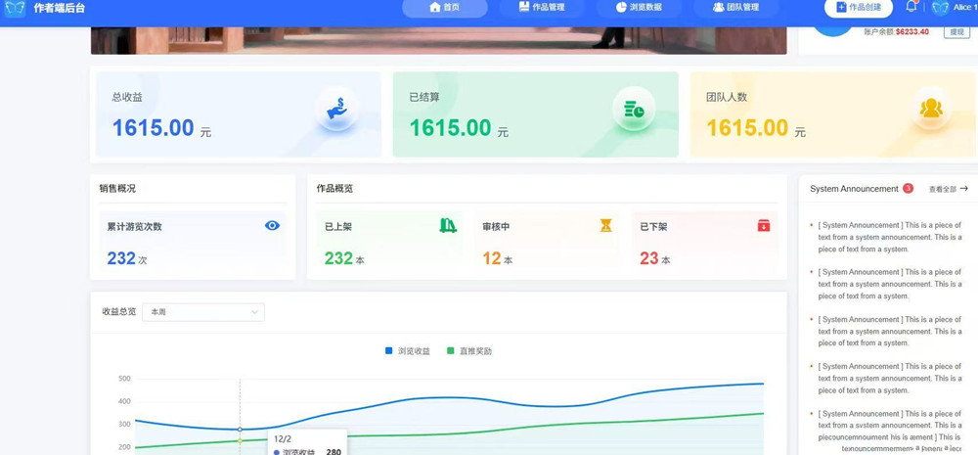Screen dimensions: 978x455
Task: Click the removed works archive icon
Action: (x=763, y=226)
